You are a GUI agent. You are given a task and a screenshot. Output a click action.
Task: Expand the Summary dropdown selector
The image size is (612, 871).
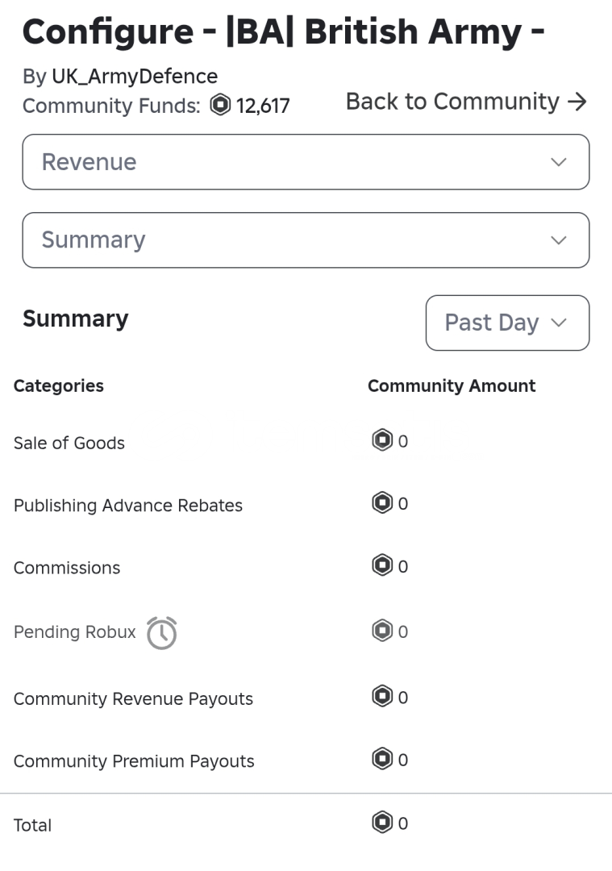tap(306, 240)
